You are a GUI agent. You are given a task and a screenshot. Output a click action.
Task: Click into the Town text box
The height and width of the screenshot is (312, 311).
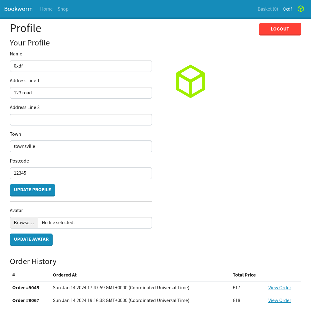click(81, 146)
